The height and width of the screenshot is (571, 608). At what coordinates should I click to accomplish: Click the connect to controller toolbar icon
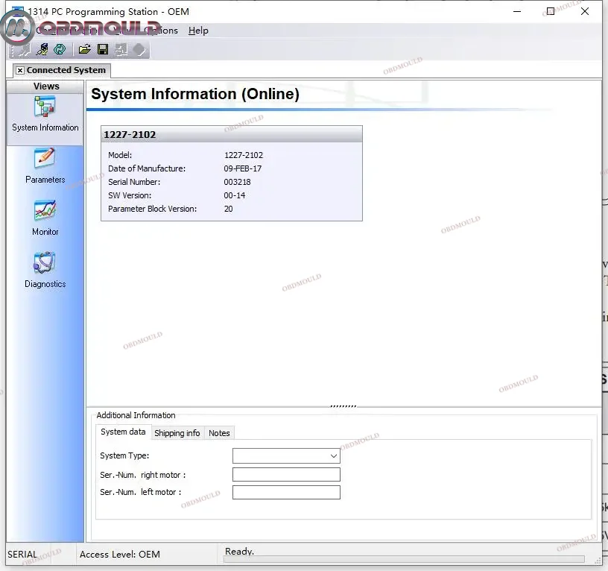(x=42, y=50)
